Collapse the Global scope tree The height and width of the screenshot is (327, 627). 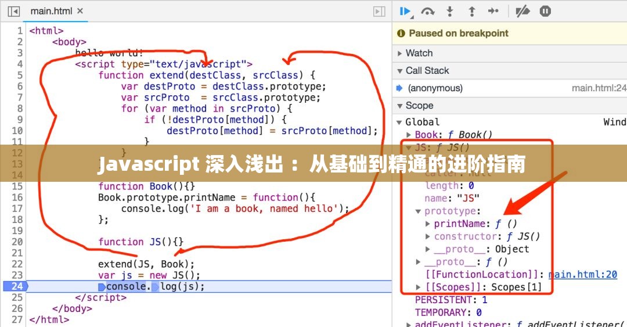coord(399,122)
